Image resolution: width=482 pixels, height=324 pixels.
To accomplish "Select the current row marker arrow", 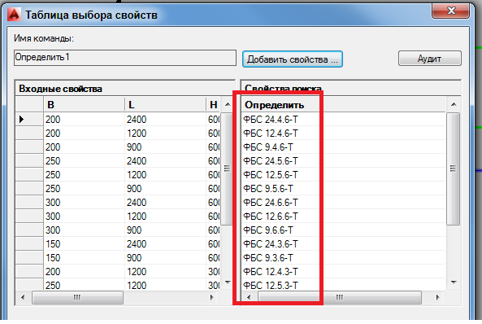I will 21,119.
